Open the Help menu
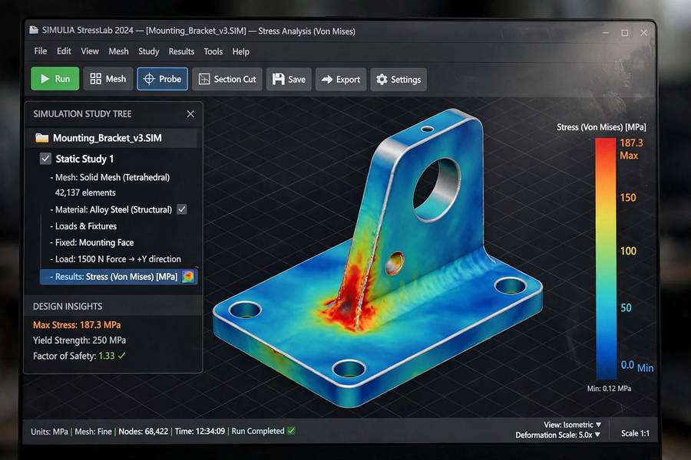 (x=240, y=51)
